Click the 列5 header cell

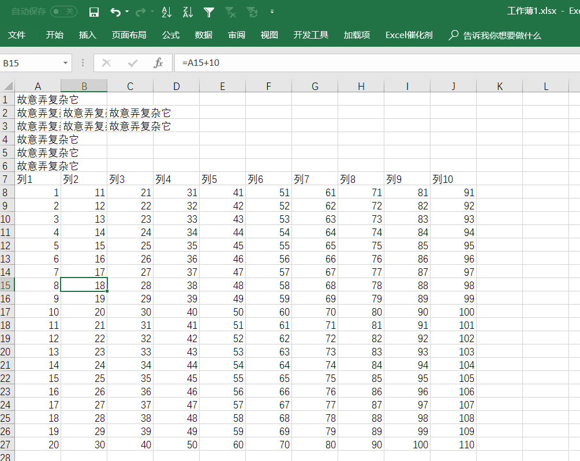222,179
